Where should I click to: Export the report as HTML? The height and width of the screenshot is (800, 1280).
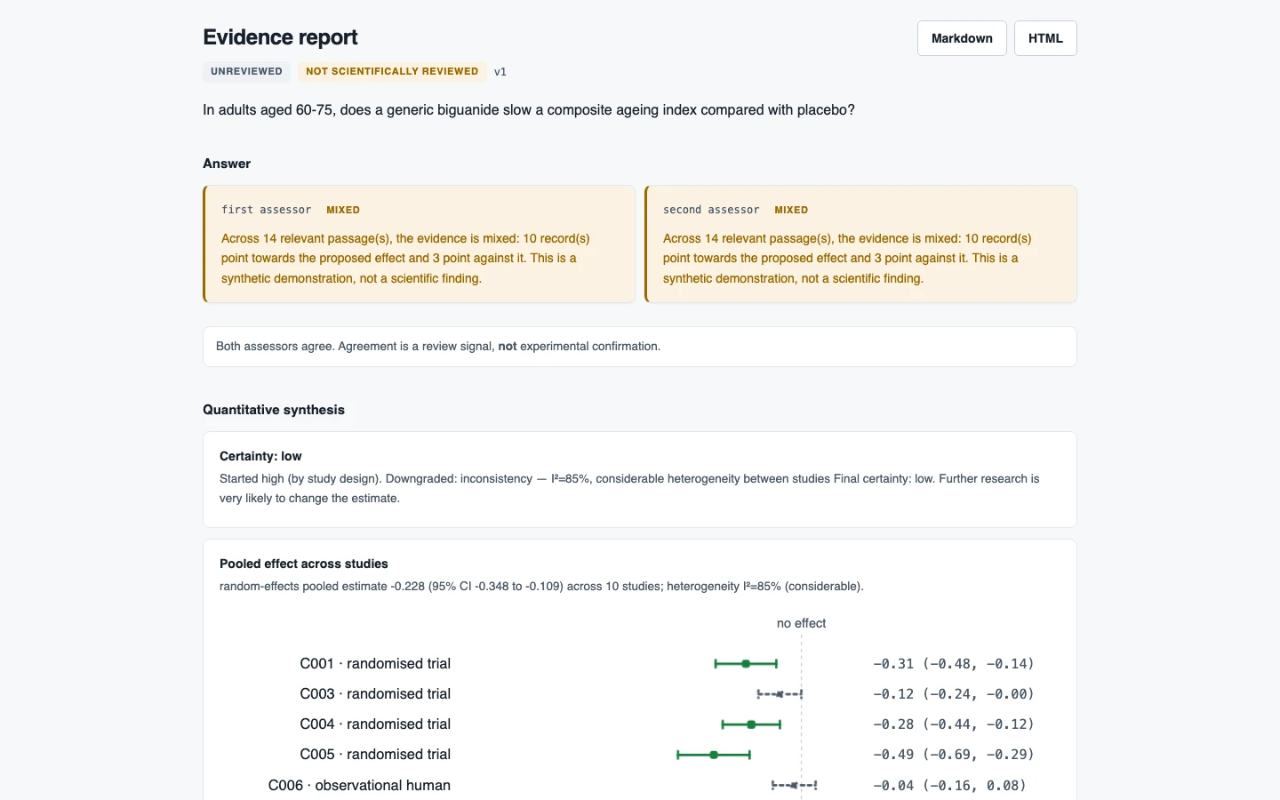coord(1045,38)
